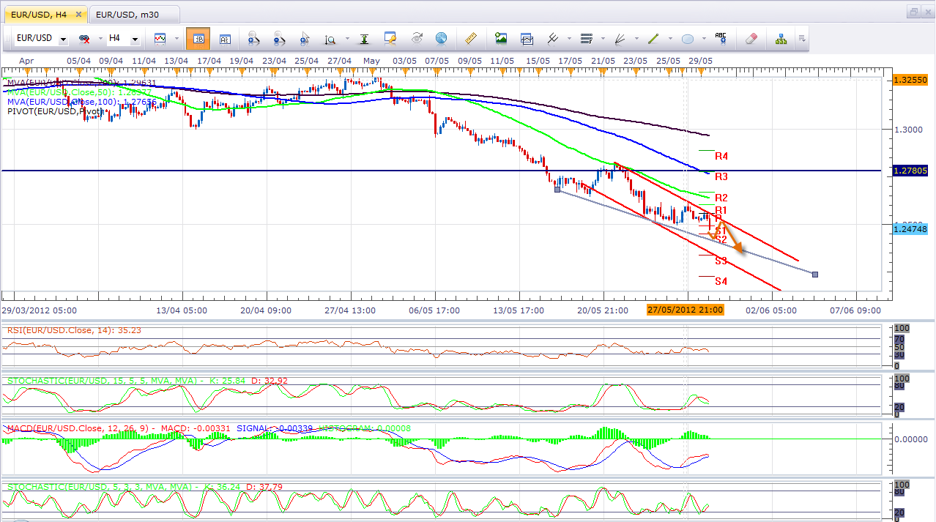Click the green hierarchy tree icon

(x=781, y=38)
